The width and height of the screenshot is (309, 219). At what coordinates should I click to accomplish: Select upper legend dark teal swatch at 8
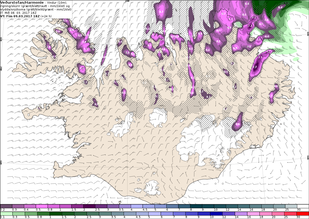coord(196,206)
